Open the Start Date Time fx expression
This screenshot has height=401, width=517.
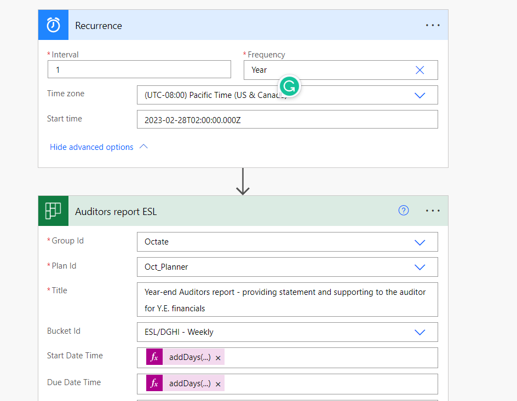[154, 357]
